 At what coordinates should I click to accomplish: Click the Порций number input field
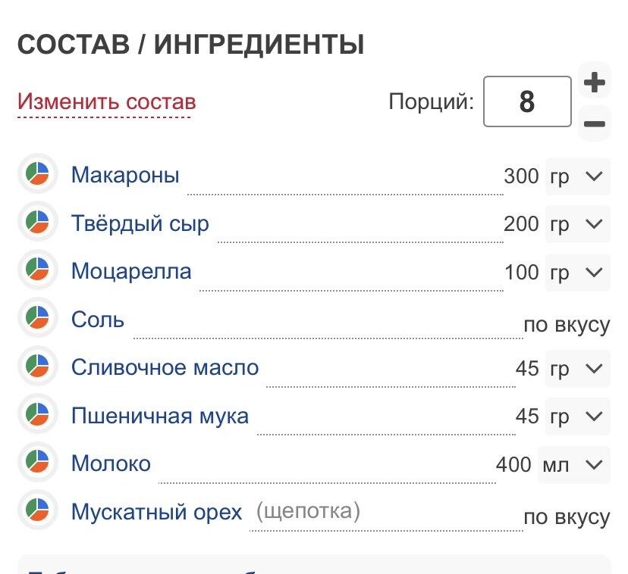coord(527,101)
